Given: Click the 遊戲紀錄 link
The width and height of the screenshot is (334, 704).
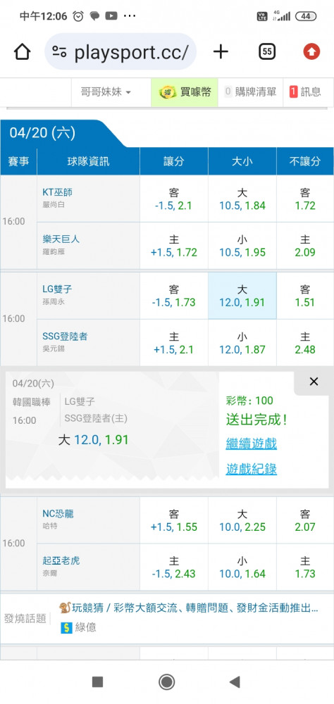Looking at the screenshot, I should coord(252,469).
